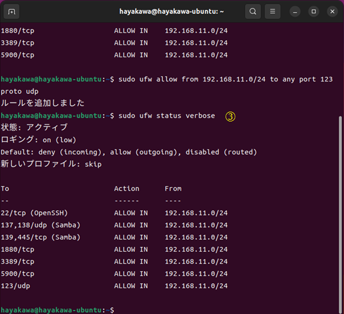
Task: Close the terminal window
Action: click(x=331, y=11)
